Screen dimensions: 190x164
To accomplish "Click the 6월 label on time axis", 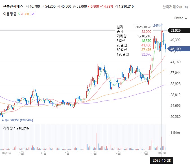I will pos(44,153).
